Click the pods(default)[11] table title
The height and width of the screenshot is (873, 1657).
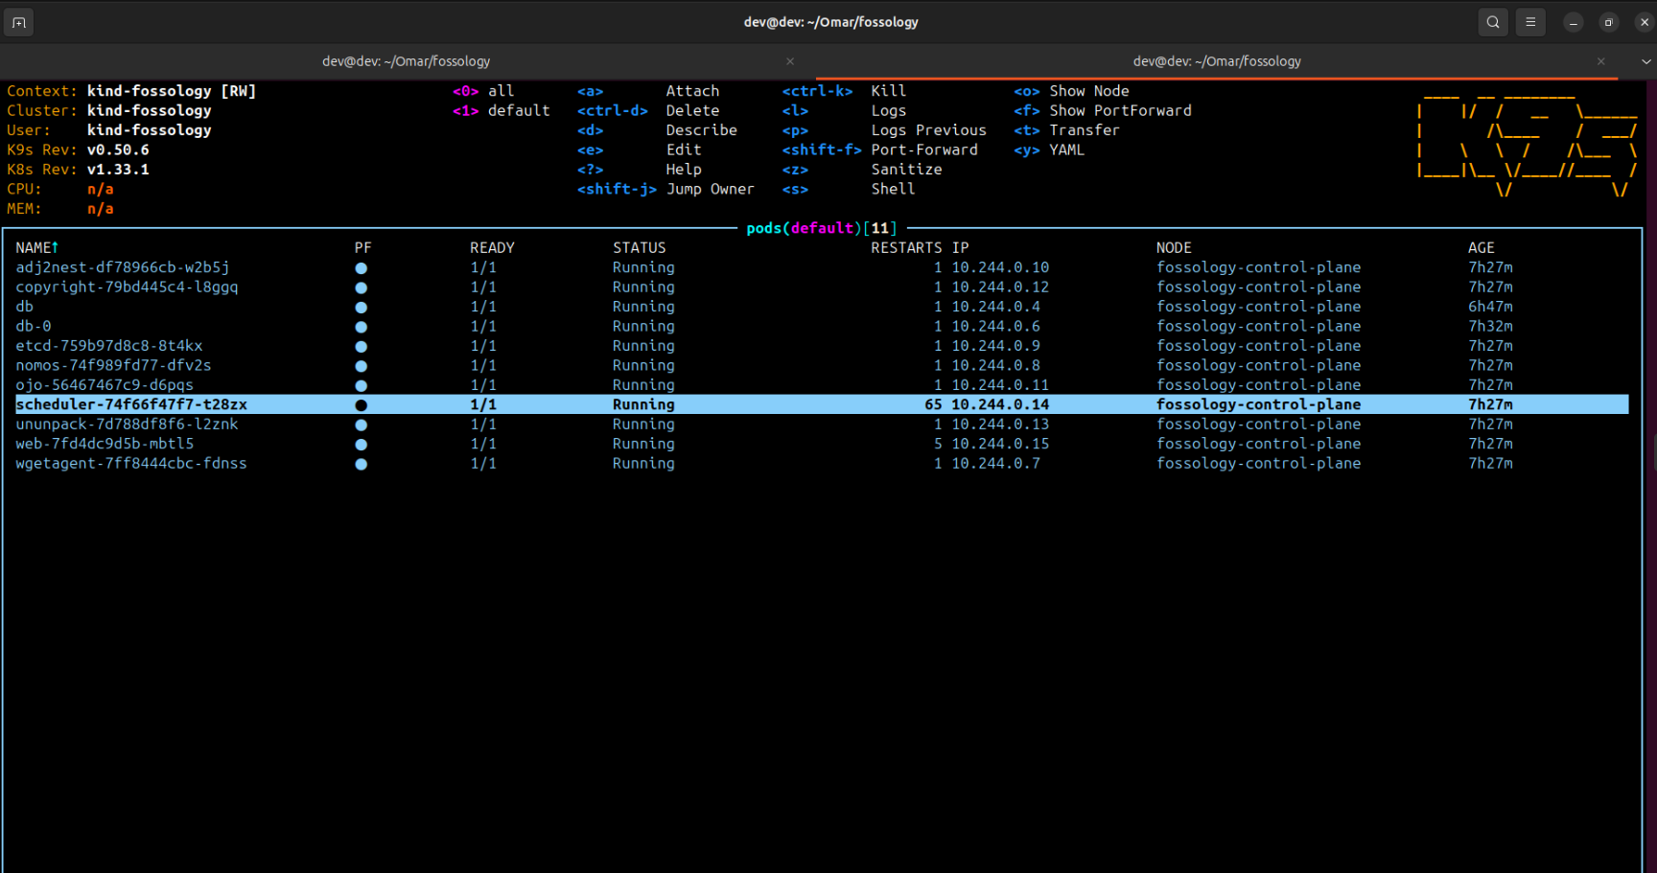click(x=822, y=228)
